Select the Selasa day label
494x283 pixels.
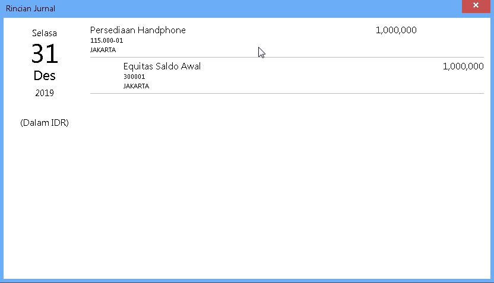45,33
